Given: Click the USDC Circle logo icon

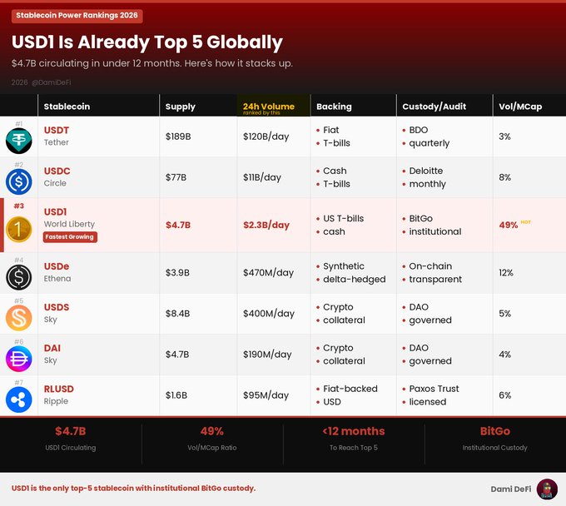Looking at the screenshot, I should pos(19,181).
